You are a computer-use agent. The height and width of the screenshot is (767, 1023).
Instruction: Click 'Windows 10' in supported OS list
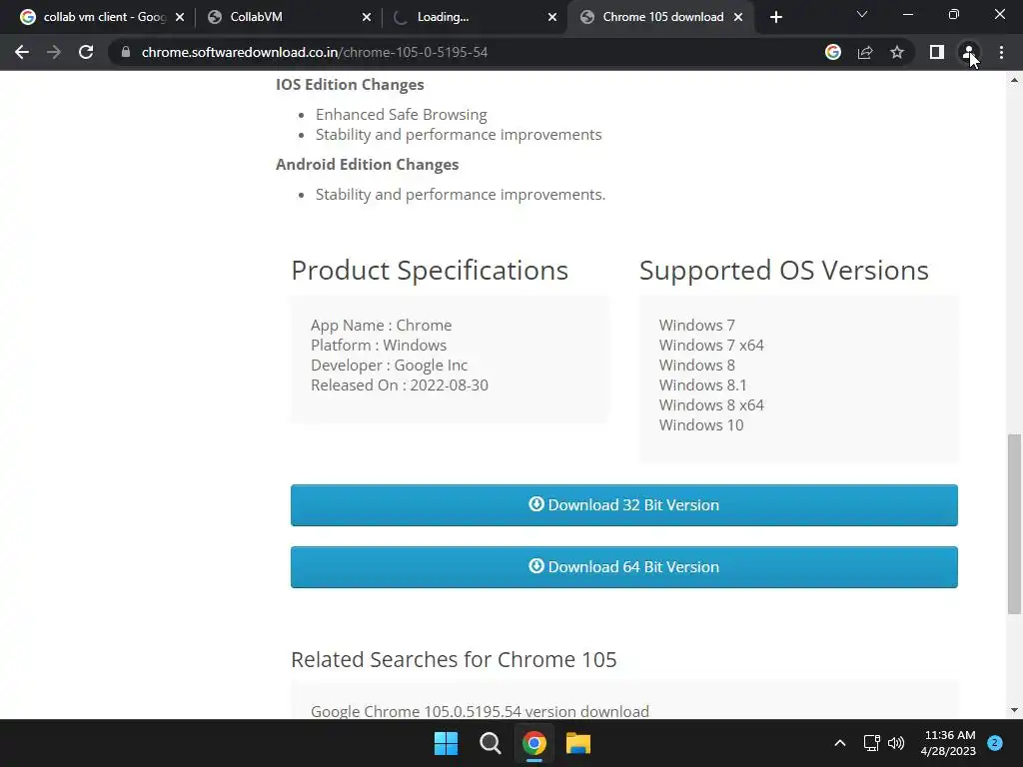pos(701,424)
